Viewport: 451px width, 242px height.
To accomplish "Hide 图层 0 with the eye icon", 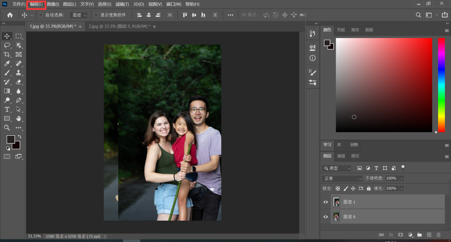I will (326, 217).
